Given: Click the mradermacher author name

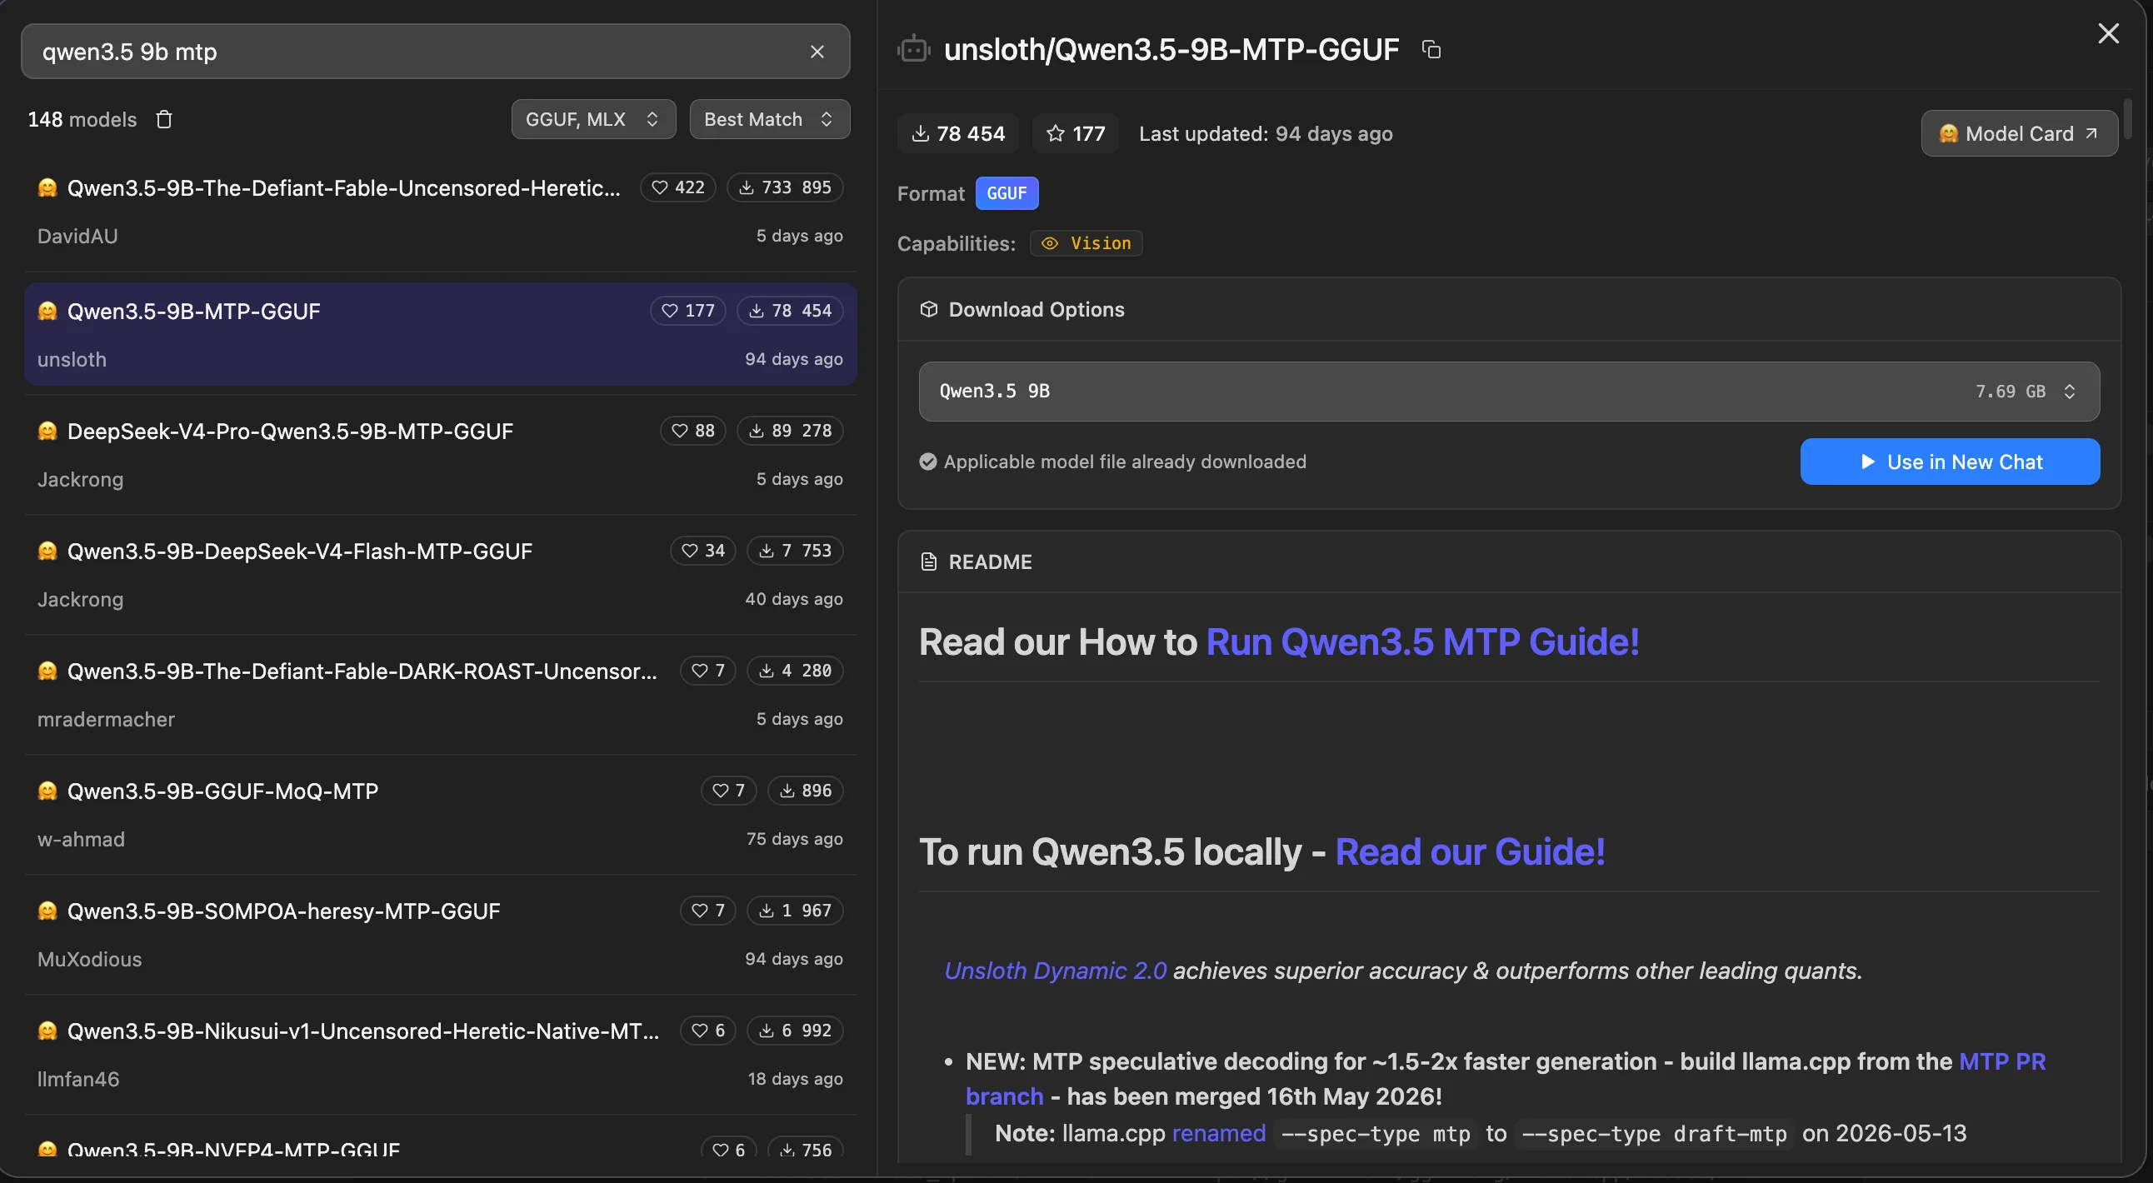Looking at the screenshot, I should point(106,719).
